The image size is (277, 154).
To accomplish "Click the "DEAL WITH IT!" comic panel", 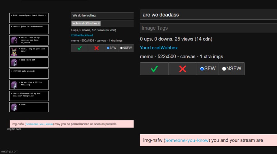I will coord(29,62).
